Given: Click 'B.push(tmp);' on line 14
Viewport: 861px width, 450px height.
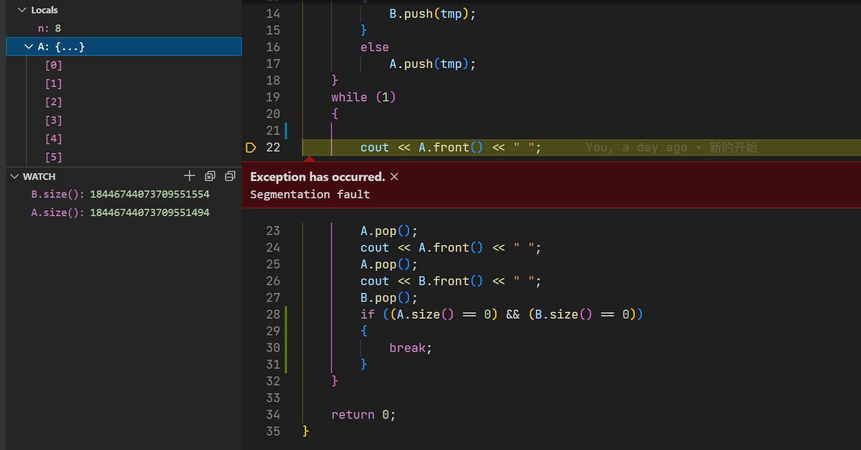Looking at the screenshot, I should point(432,14).
